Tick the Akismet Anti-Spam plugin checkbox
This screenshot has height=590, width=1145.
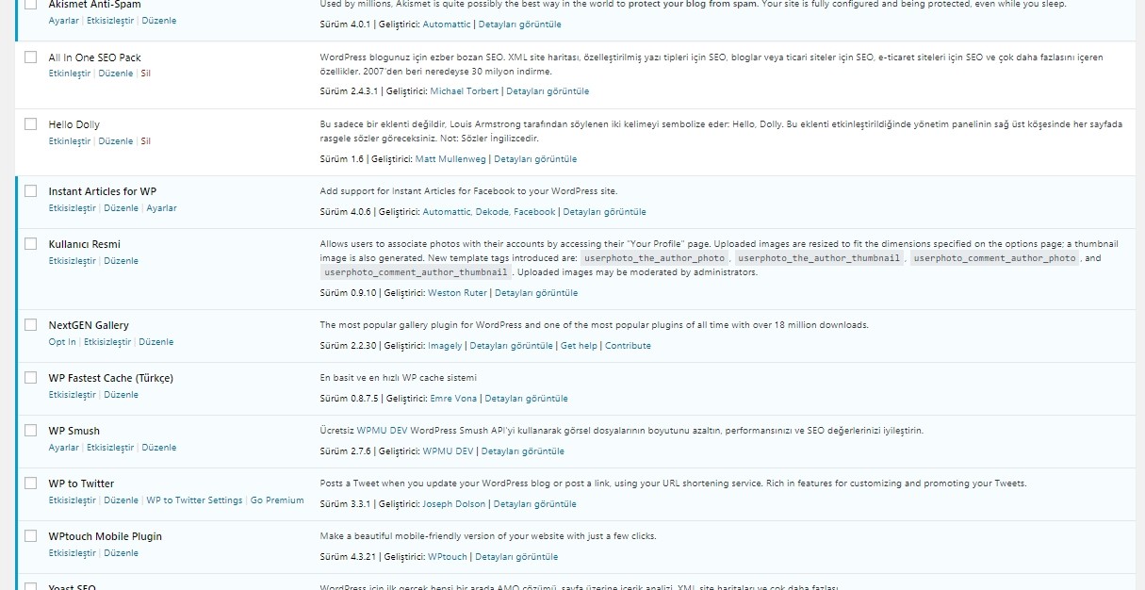[30, 4]
